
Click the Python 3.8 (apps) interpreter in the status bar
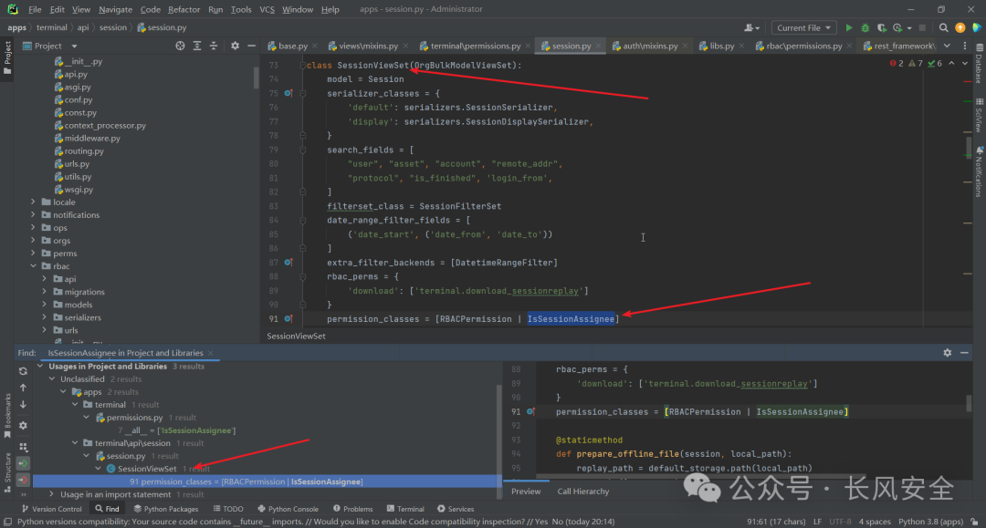click(930, 522)
